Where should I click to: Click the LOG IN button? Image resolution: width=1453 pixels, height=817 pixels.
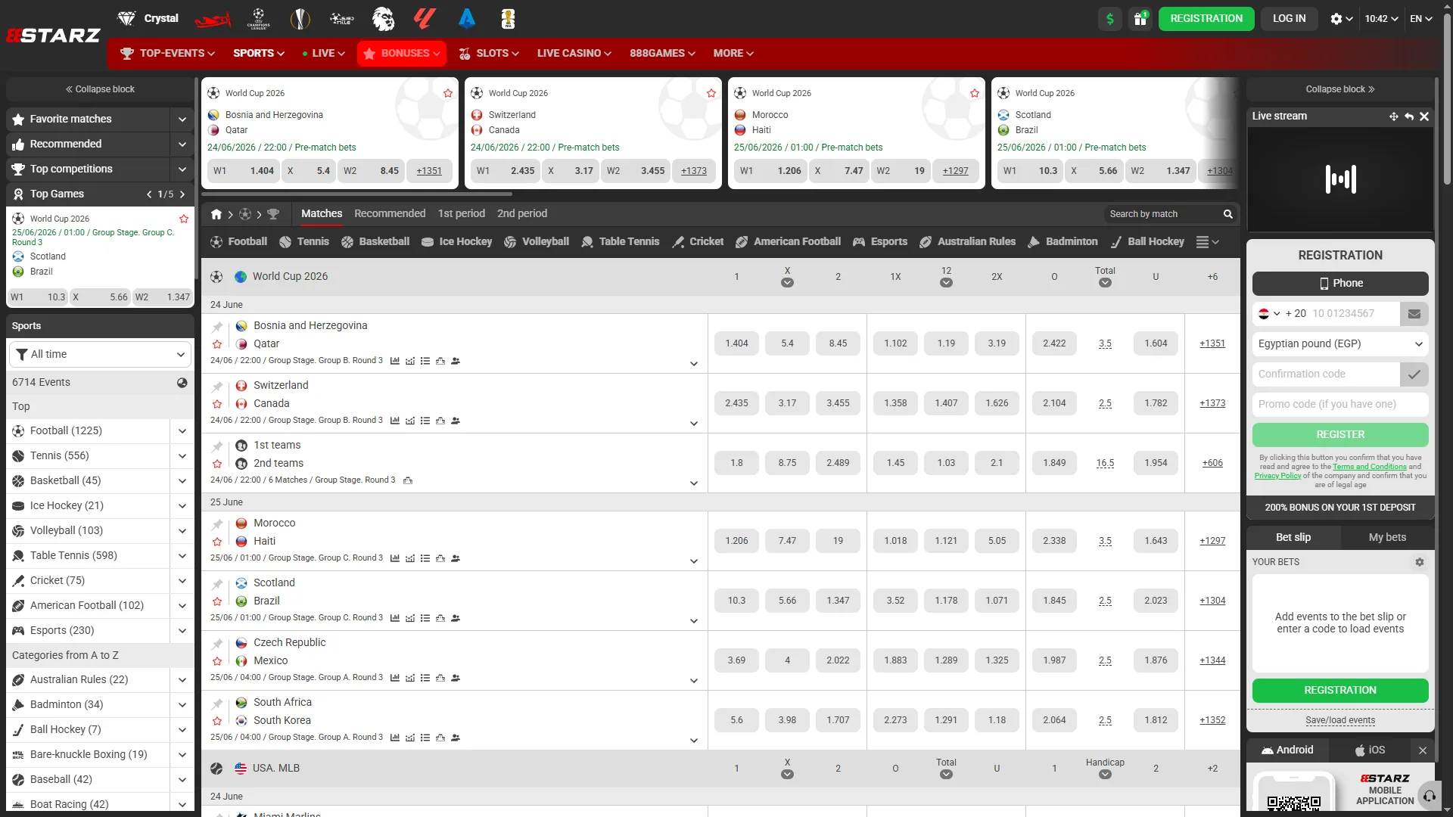pos(1289,19)
